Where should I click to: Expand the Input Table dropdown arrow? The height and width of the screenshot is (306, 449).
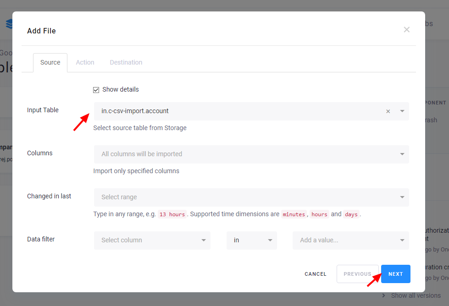[x=402, y=111]
